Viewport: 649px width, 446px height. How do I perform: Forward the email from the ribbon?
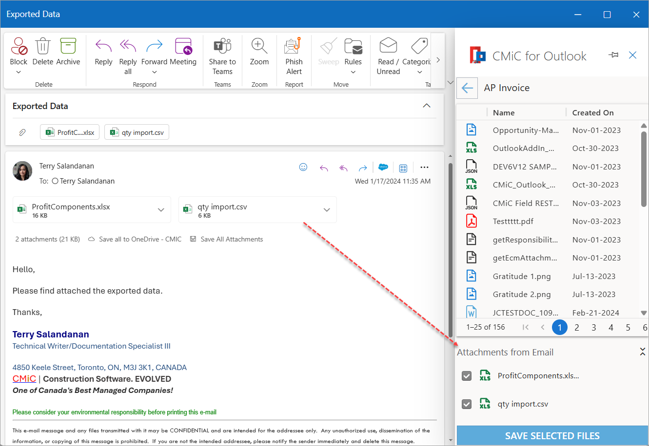pos(154,46)
